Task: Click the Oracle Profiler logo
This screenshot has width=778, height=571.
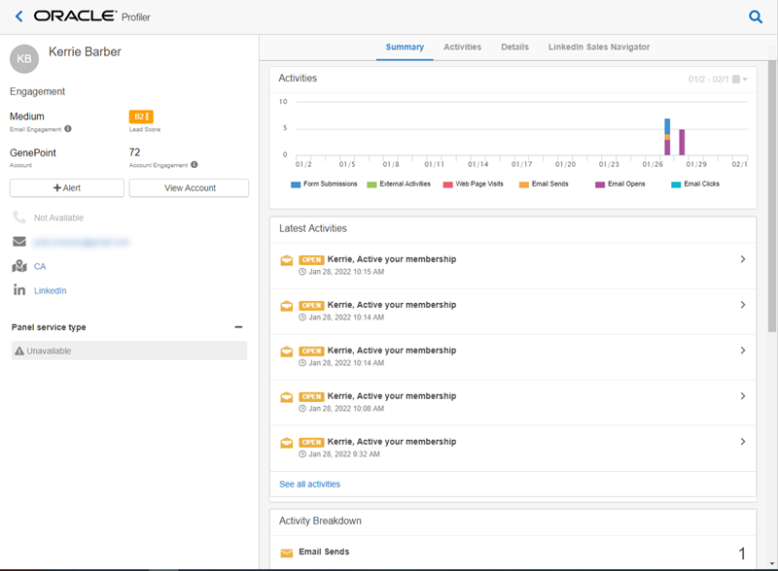Action: pyautogui.click(x=91, y=17)
